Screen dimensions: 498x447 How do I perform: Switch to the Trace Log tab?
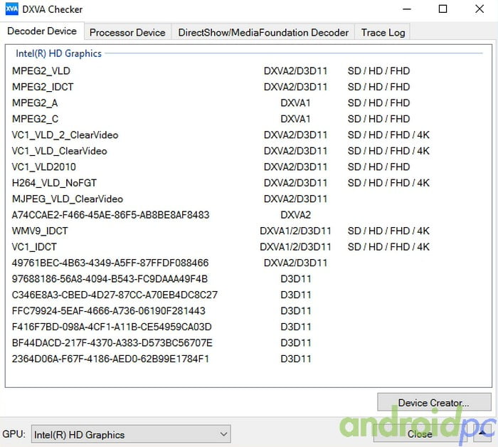pyautogui.click(x=383, y=33)
